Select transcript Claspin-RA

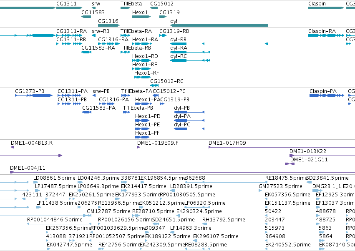coord(322,31)
